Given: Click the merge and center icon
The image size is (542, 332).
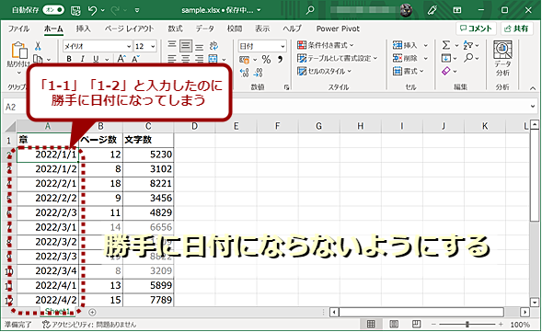Looking at the screenshot, I should (213, 59).
